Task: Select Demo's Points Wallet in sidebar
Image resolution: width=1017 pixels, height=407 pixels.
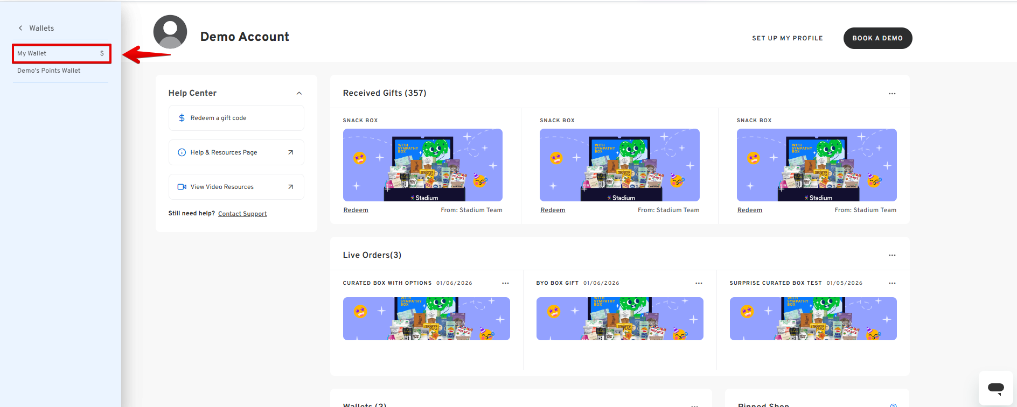Action: click(x=49, y=71)
